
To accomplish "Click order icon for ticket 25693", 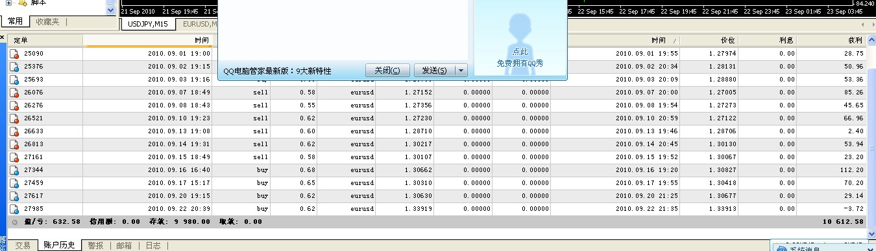I will pyautogui.click(x=14, y=80).
